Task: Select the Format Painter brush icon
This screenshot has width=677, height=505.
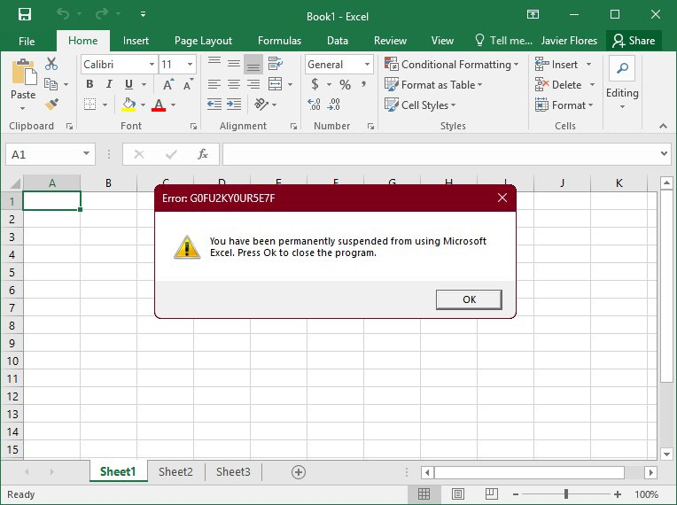Action: pos(51,104)
